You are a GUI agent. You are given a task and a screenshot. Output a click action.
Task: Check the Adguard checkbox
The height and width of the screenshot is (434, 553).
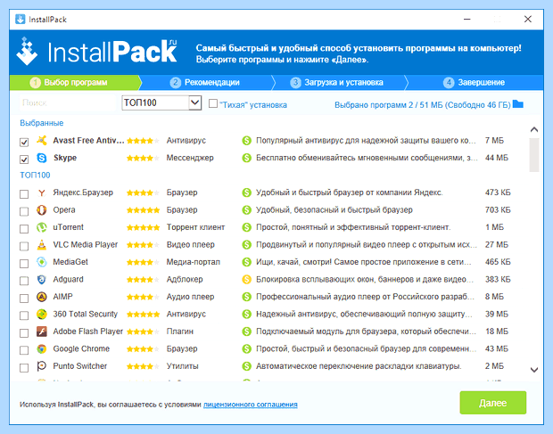pyautogui.click(x=24, y=281)
